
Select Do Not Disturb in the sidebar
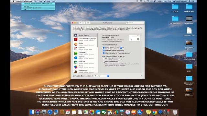(85, 35)
